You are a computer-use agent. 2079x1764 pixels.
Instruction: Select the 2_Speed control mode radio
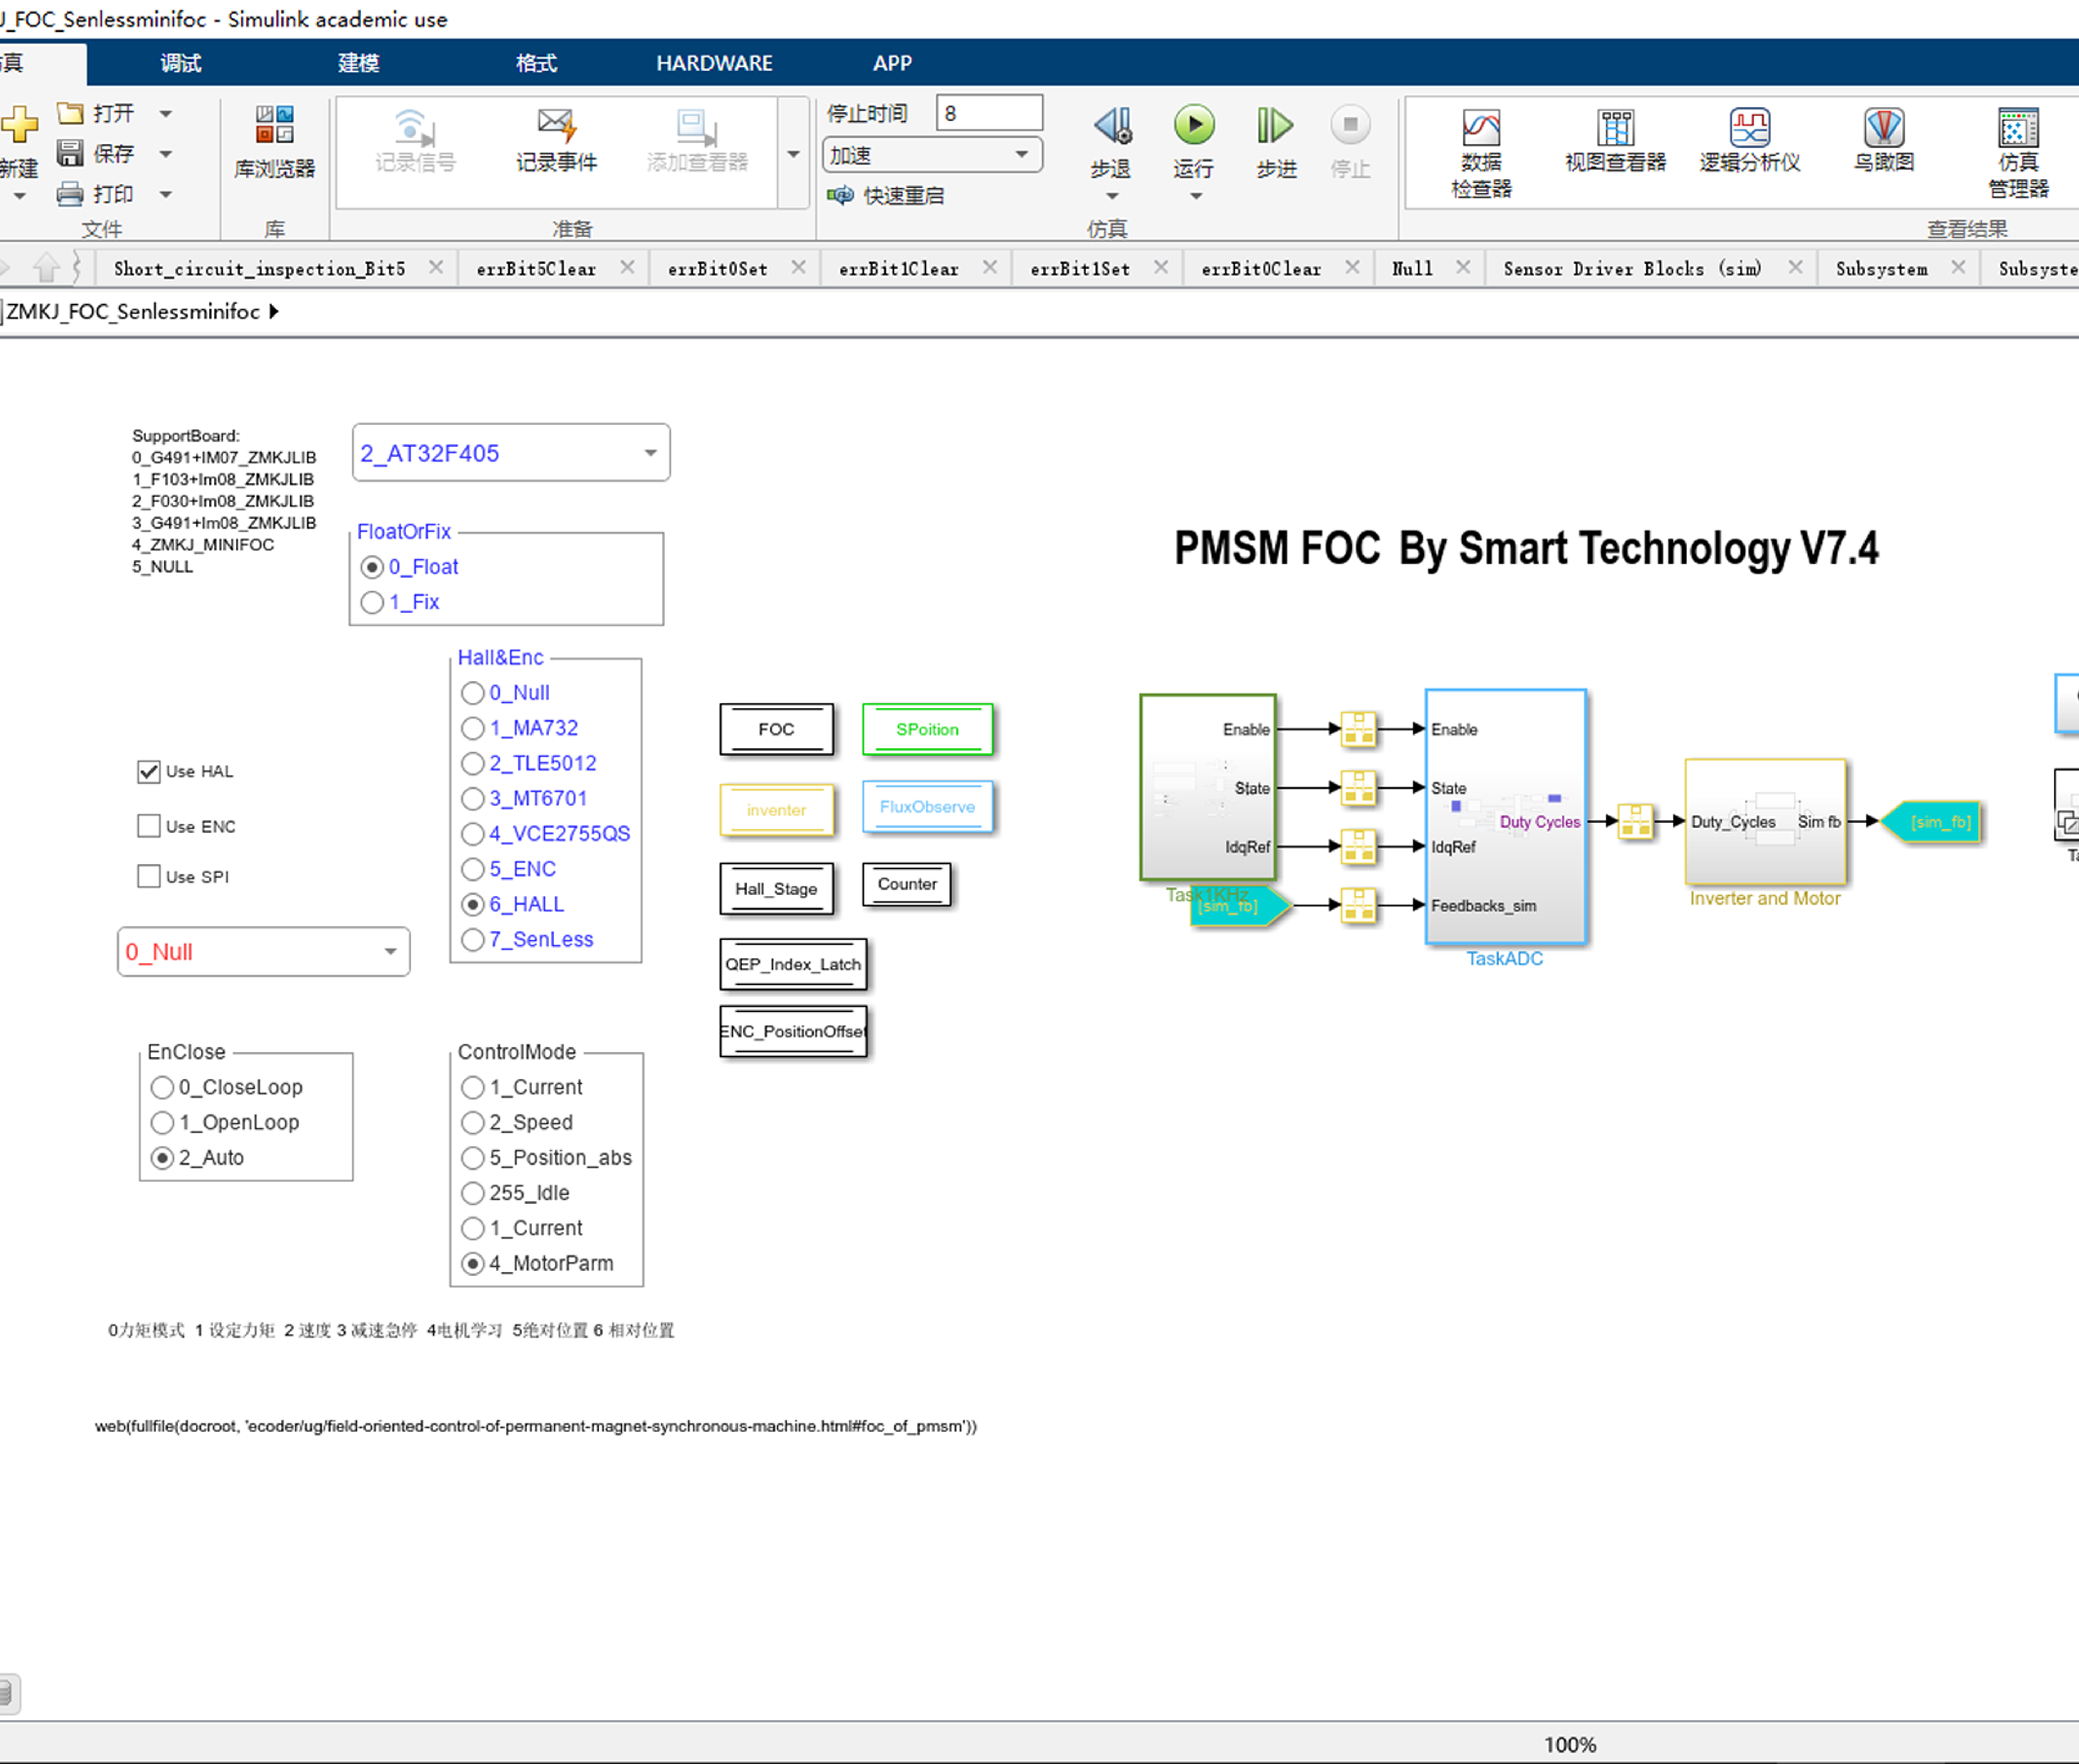473,1123
